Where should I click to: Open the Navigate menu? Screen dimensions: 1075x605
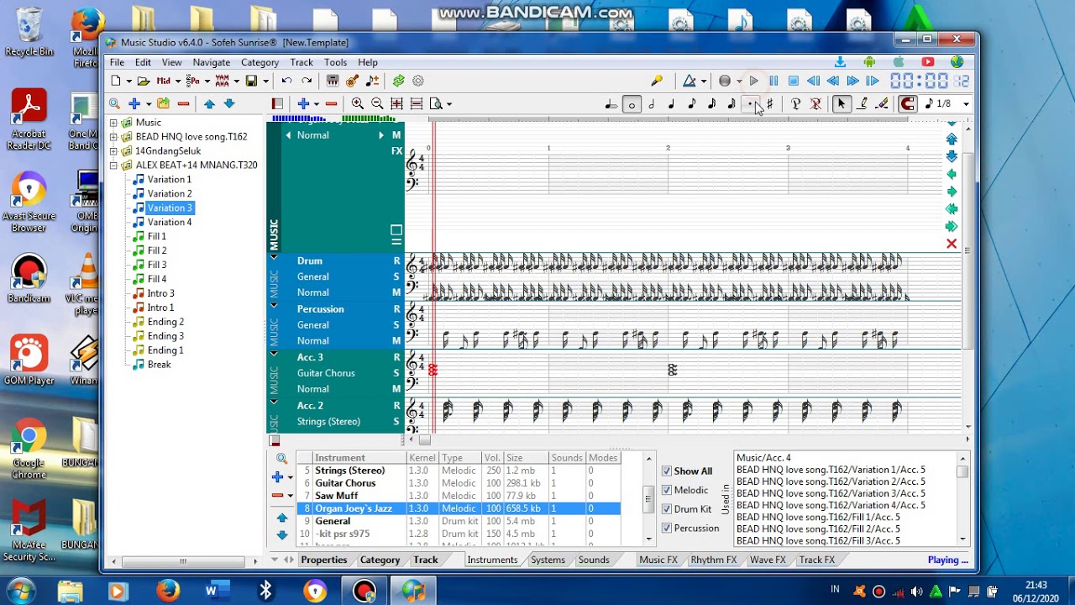point(212,62)
